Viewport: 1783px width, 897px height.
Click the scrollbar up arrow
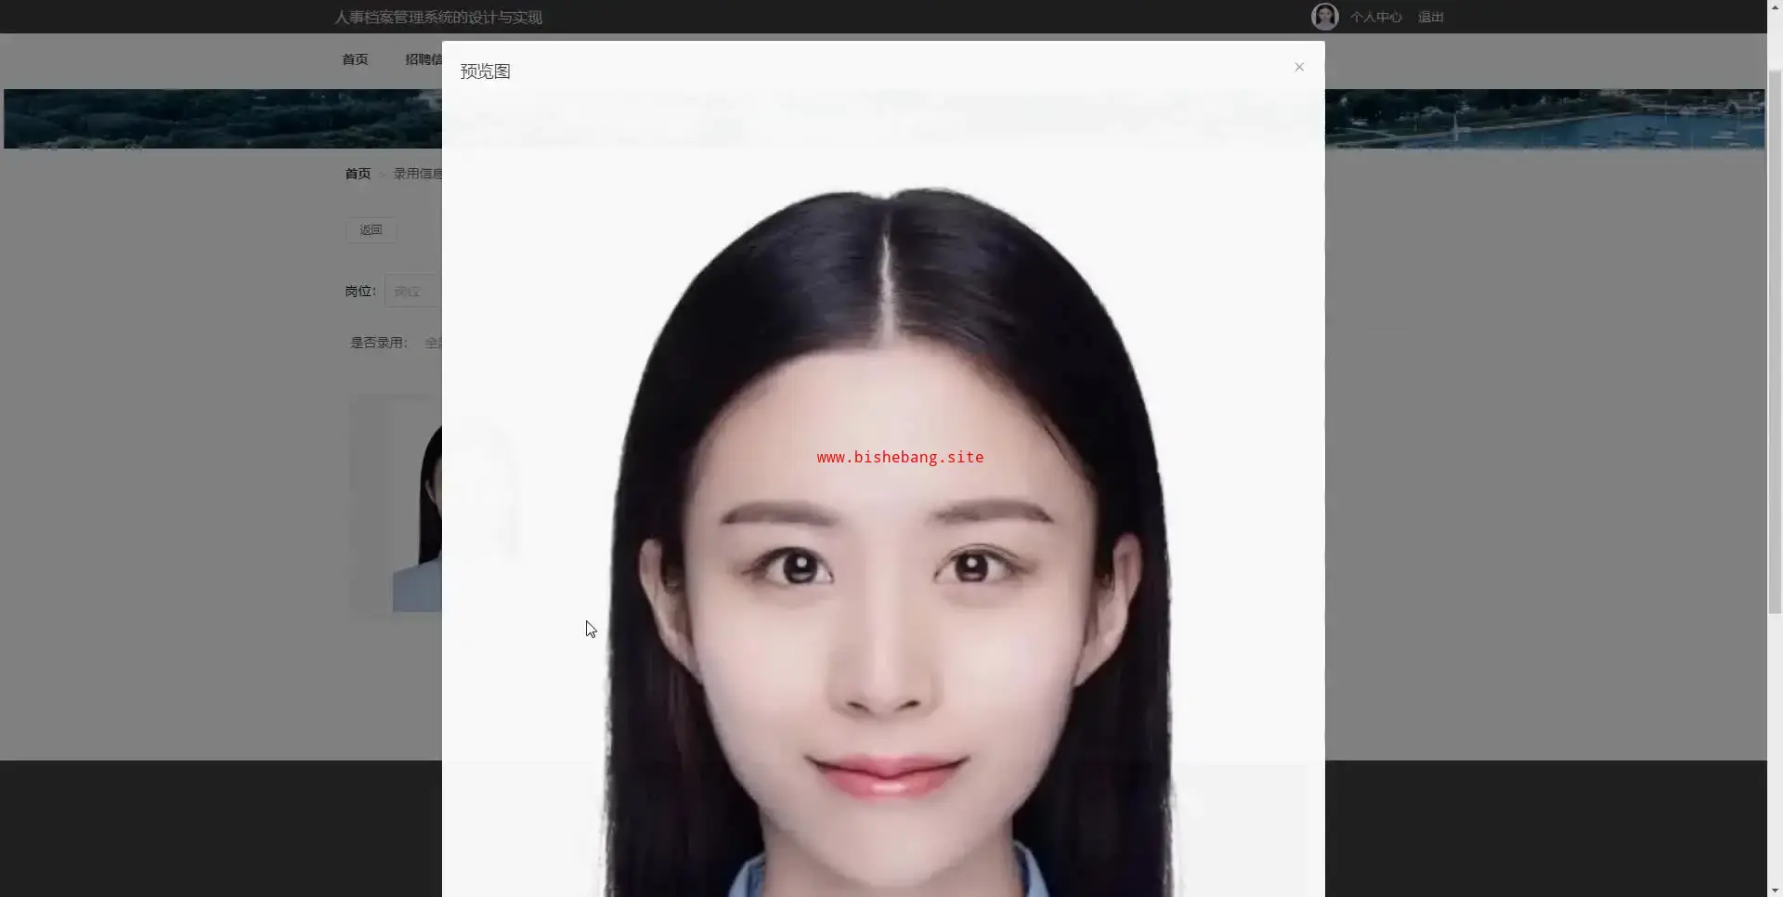point(1775,7)
